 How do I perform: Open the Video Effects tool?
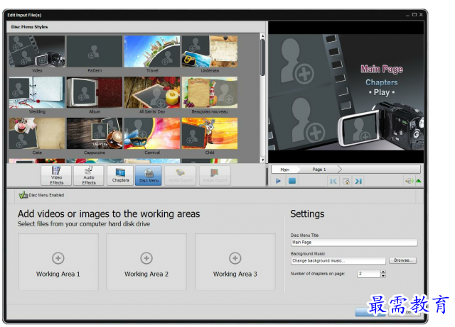pos(56,175)
